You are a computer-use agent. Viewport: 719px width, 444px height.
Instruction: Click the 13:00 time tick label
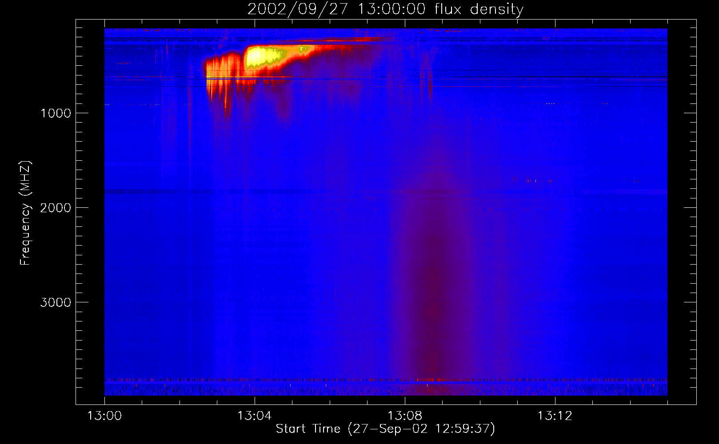coord(104,416)
